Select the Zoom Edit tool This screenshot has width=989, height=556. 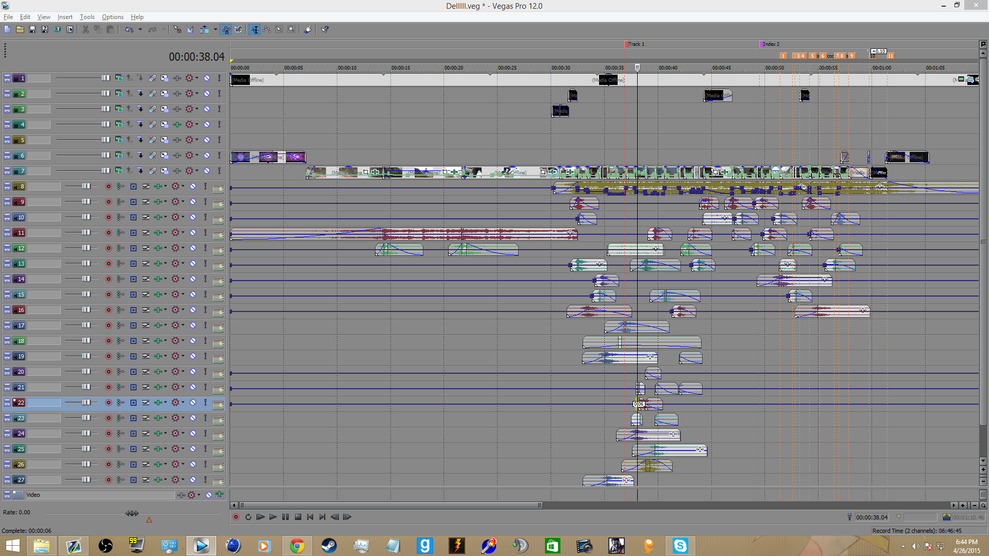pos(292,29)
